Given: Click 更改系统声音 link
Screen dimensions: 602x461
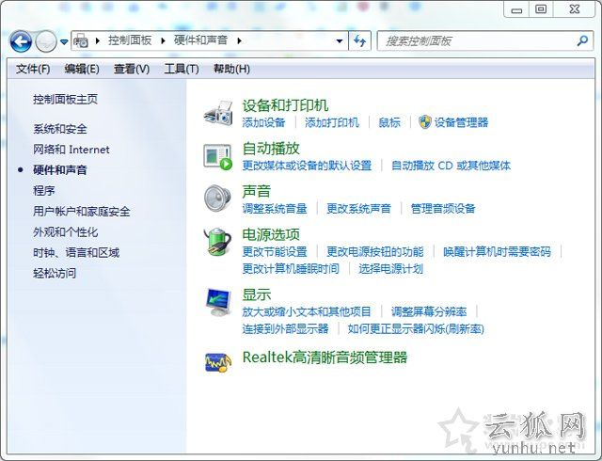Looking at the screenshot, I should [x=358, y=209].
